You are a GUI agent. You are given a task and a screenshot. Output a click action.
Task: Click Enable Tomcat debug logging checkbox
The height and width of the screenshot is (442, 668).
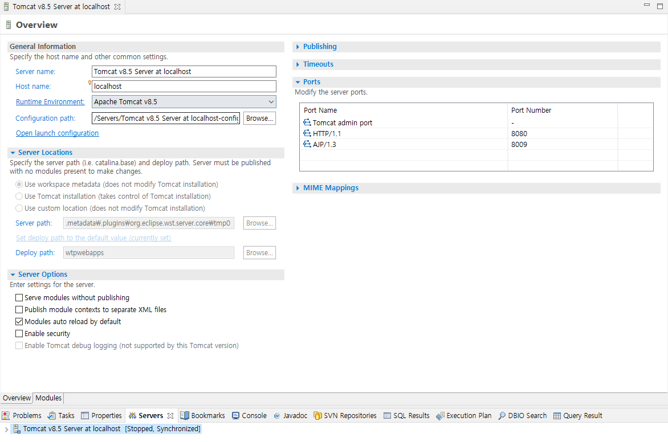tap(19, 345)
